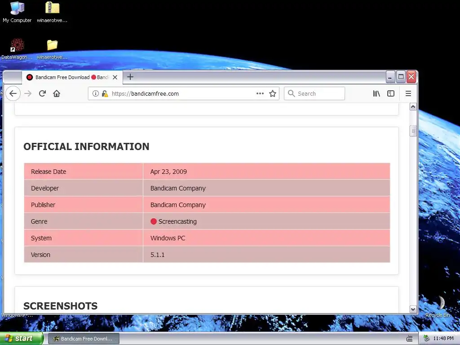Open page actions three-dot menu
The image size is (460, 345).
pos(260,93)
